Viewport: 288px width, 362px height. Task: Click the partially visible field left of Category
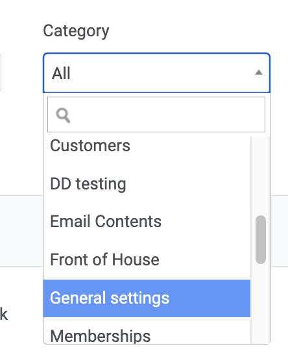[1, 73]
